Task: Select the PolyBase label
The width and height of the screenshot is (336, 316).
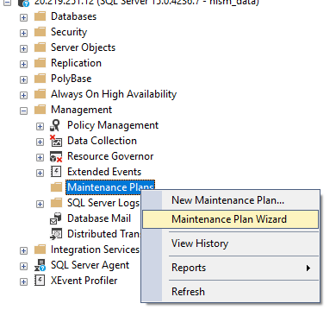Action: click(72, 79)
